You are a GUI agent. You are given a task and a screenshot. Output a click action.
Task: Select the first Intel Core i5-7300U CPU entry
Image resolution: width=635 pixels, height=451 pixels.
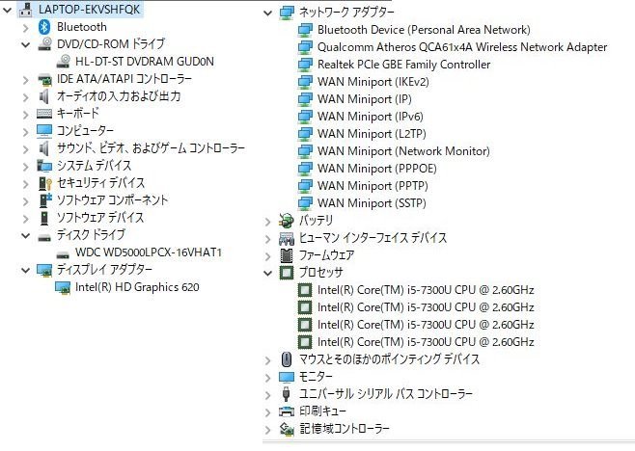pyautogui.click(x=426, y=290)
